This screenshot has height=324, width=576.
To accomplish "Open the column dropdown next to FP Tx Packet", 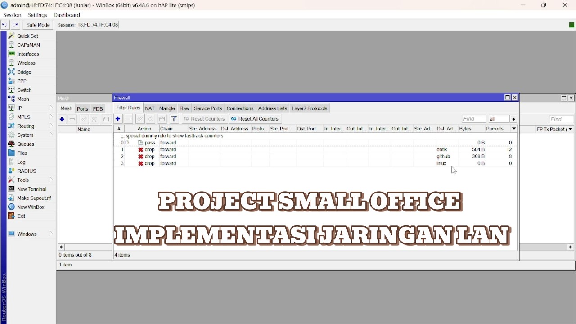I will click(571, 129).
